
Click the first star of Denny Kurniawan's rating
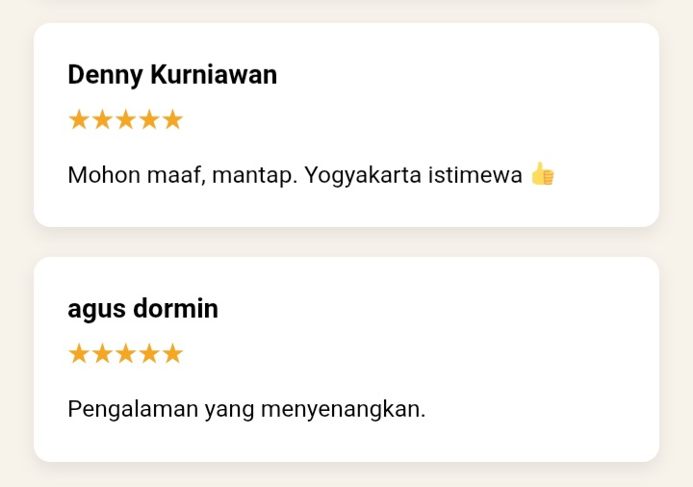point(79,120)
